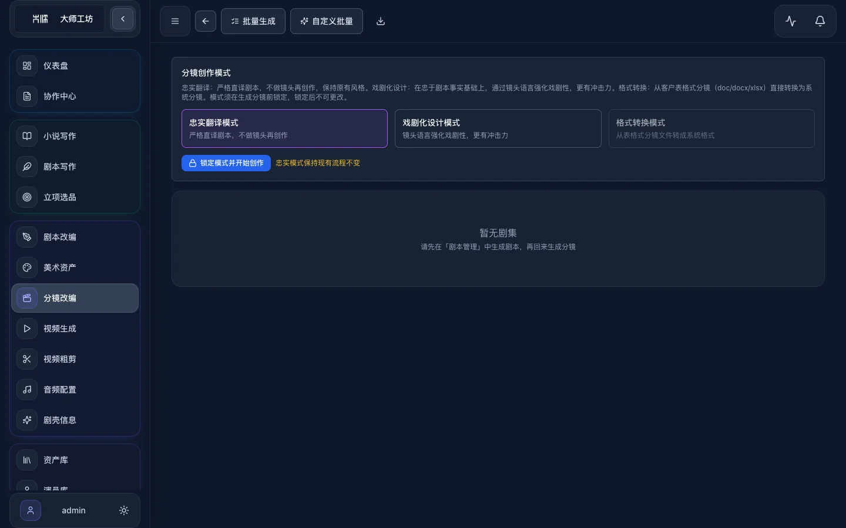This screenshot has width=846, height=528.
Task: Go back with the left arrow icon
Action: pyautogui.click(x=206, y=21)
